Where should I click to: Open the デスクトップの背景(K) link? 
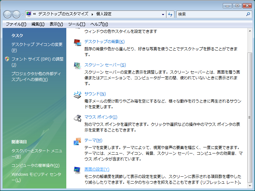tap(105, 42)
